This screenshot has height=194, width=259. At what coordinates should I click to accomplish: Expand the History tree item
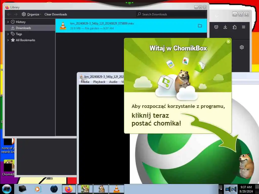pyautogui.click(x=8, y=22)
